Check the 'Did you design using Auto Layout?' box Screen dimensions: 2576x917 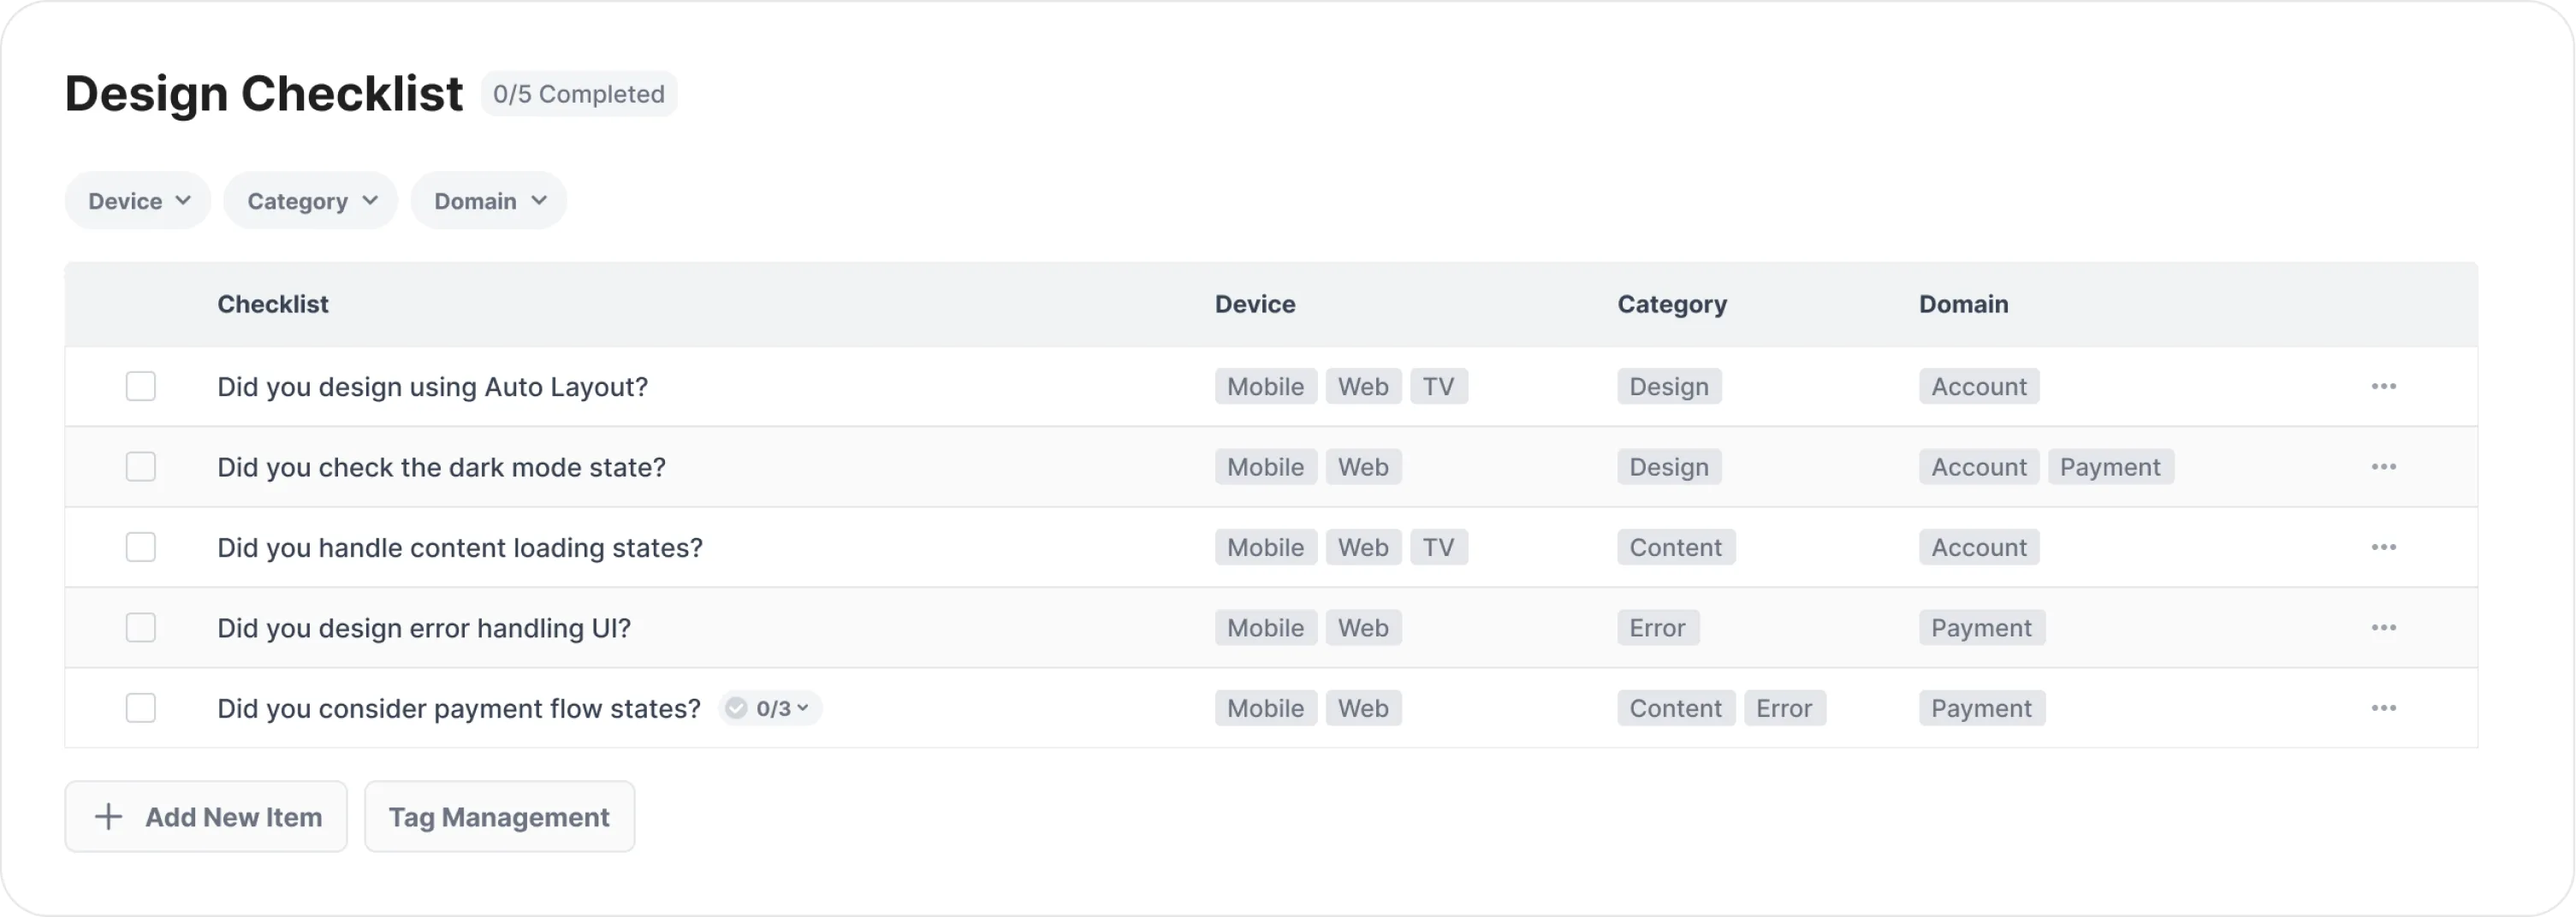(x=141, y=387)
